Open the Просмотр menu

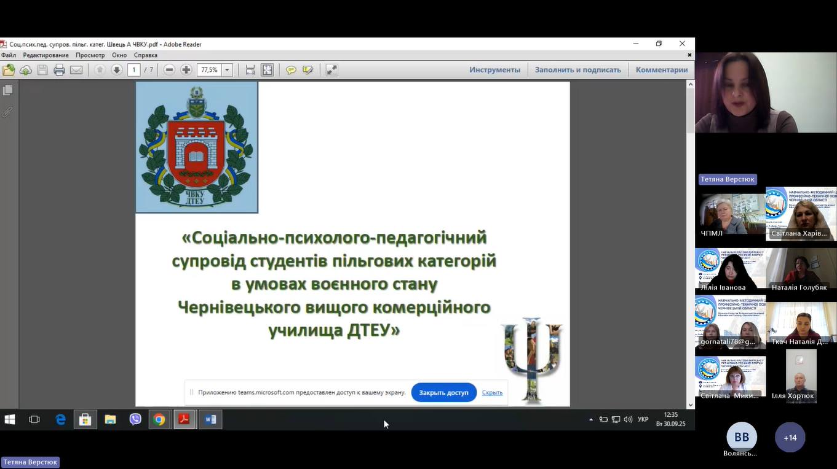tap(90, 55)
